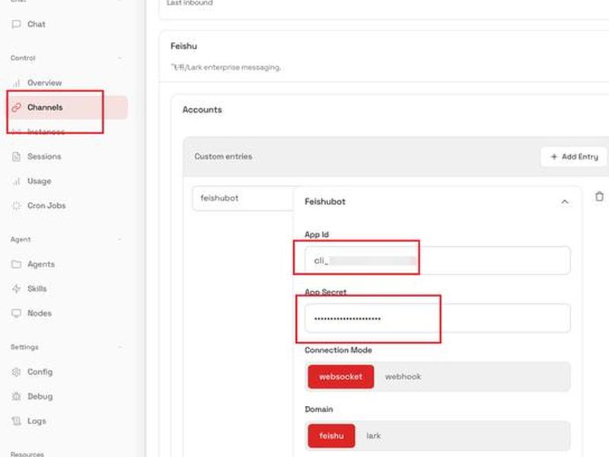609x457 pixels.
Task: Click the Cron Jobs spinner icon
Action: tap(16, 206)
